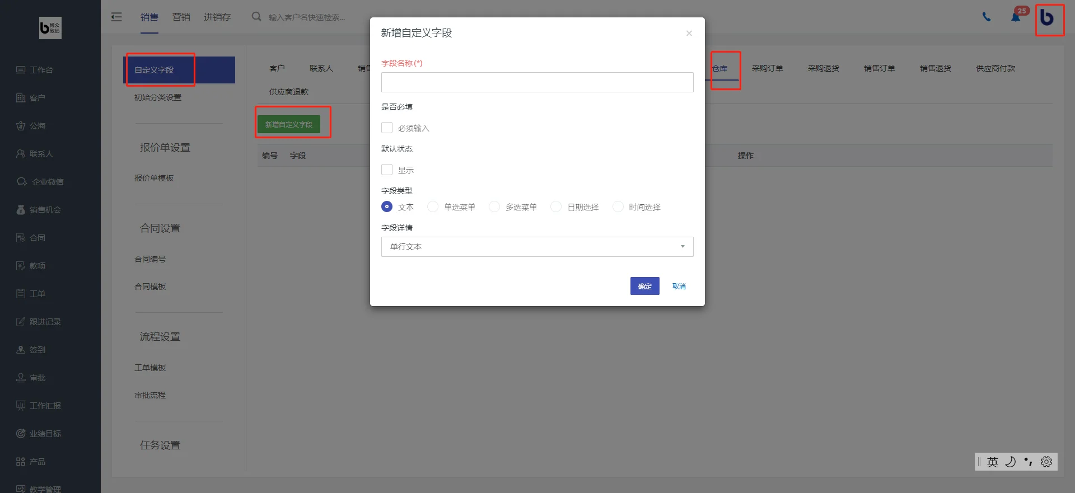Click the 取消 link

[x=679, y=286]
